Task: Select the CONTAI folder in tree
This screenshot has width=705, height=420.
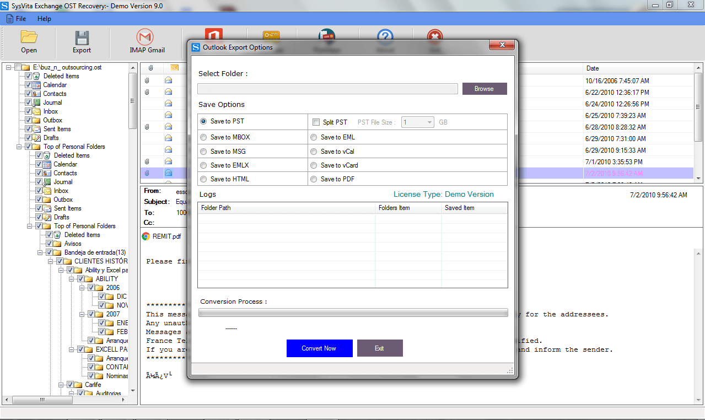Action: pos(117,367)
